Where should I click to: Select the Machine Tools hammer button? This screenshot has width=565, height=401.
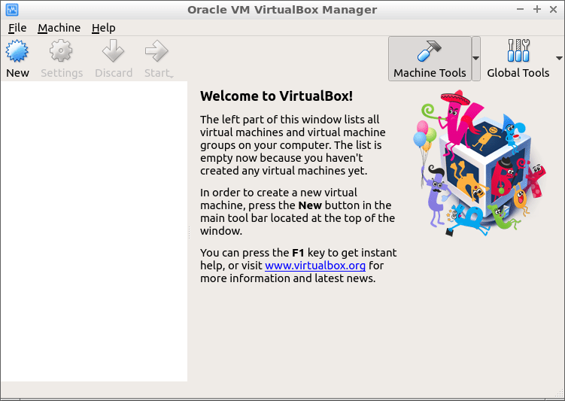click(430, 59)
